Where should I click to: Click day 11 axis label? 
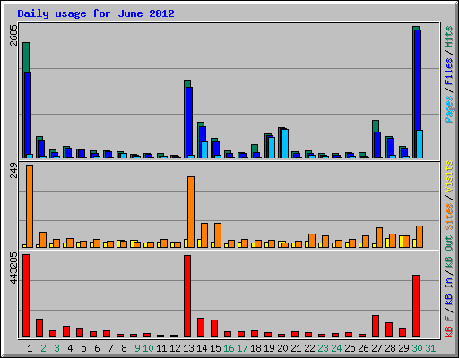[161, 348]
